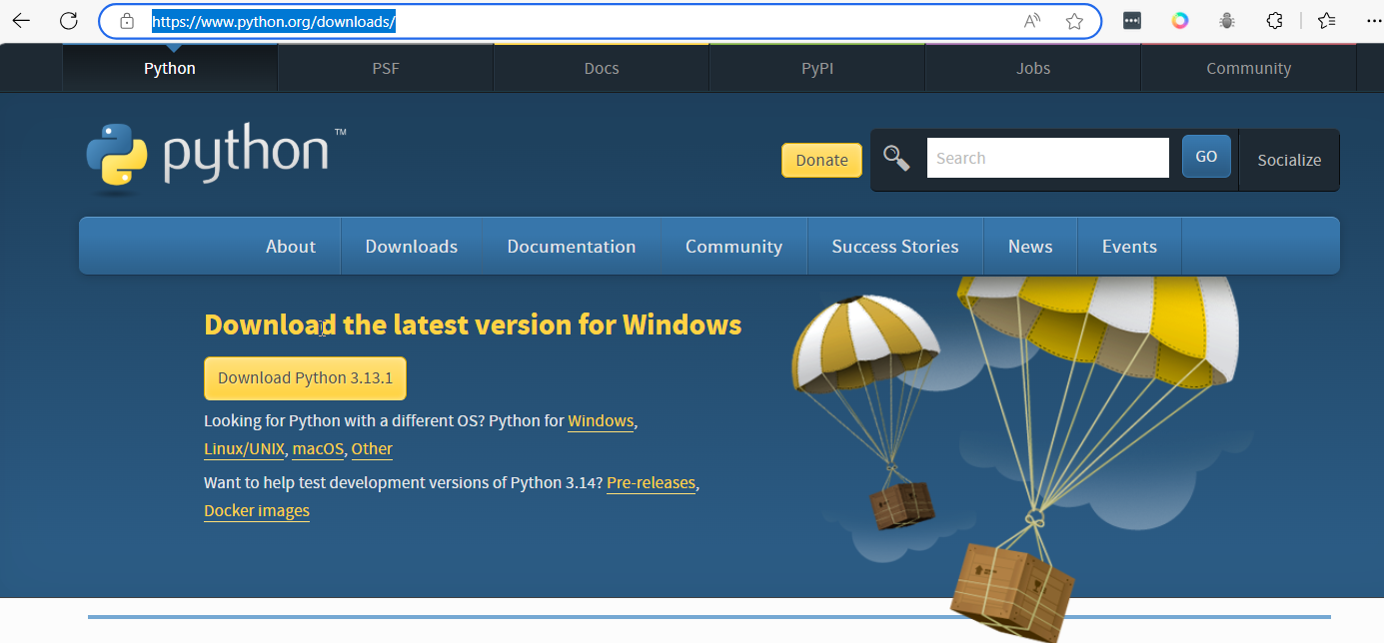Open the Success Stories menu
The image size is (1384, 643).
pos(895,247)
